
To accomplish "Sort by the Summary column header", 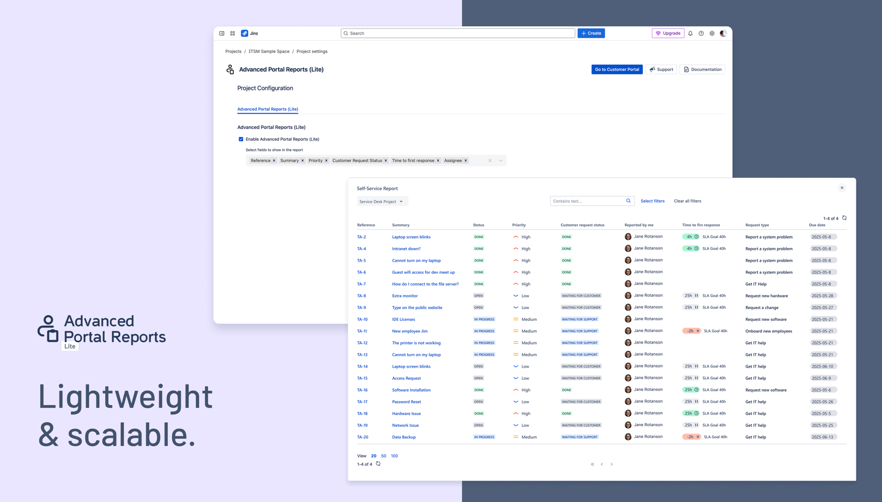I will [401, 225].
